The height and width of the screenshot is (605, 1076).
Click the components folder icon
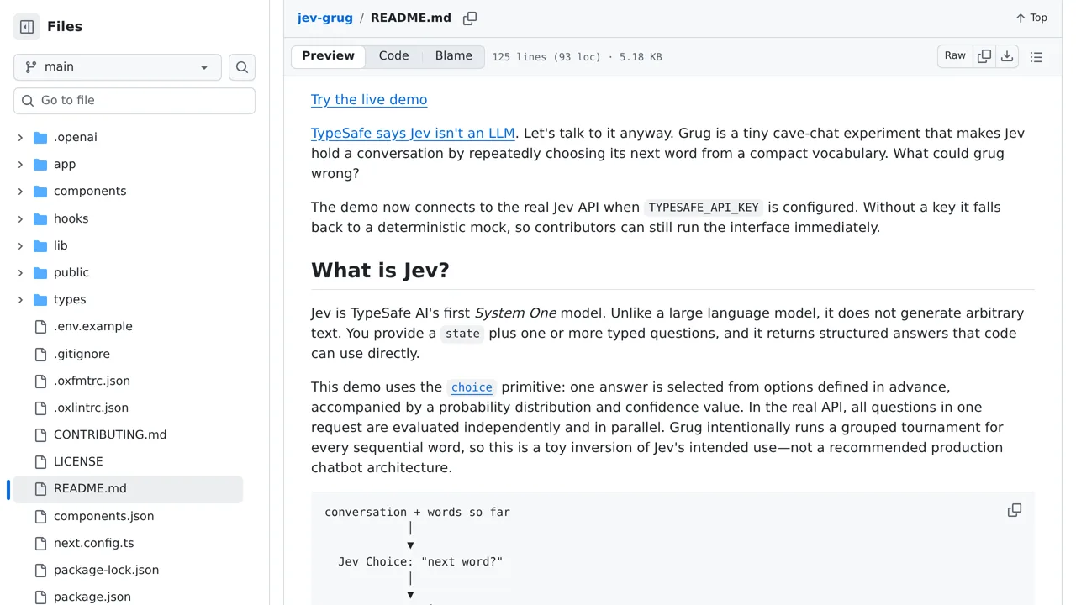pyautogui.click(x=40, y=192)
